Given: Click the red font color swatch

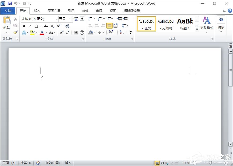Looking at the screenshot, I should click(42, 33).
